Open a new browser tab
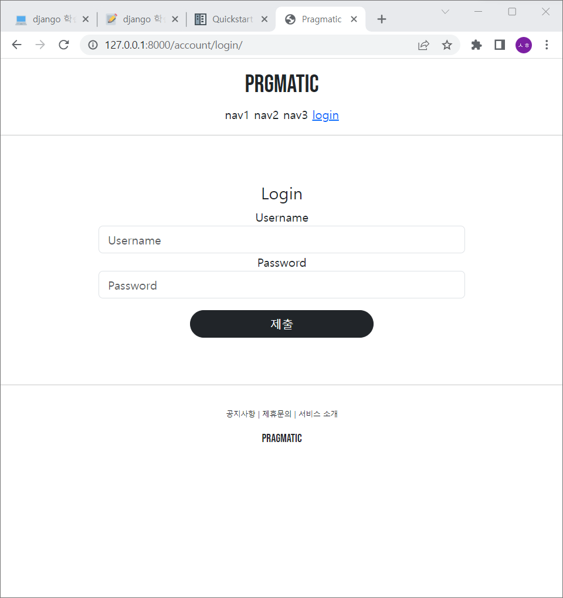 coord(382,19)
